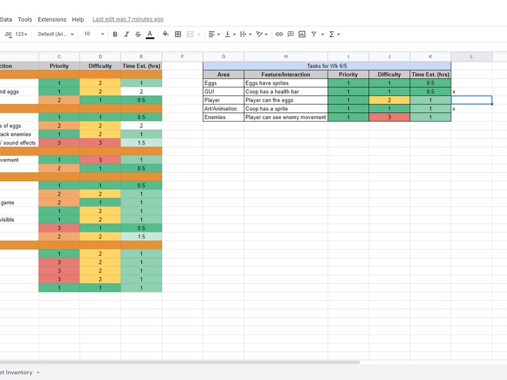Open the font size dropdown
This screenshot has width=507, height=380.
[x=94, y=34]
